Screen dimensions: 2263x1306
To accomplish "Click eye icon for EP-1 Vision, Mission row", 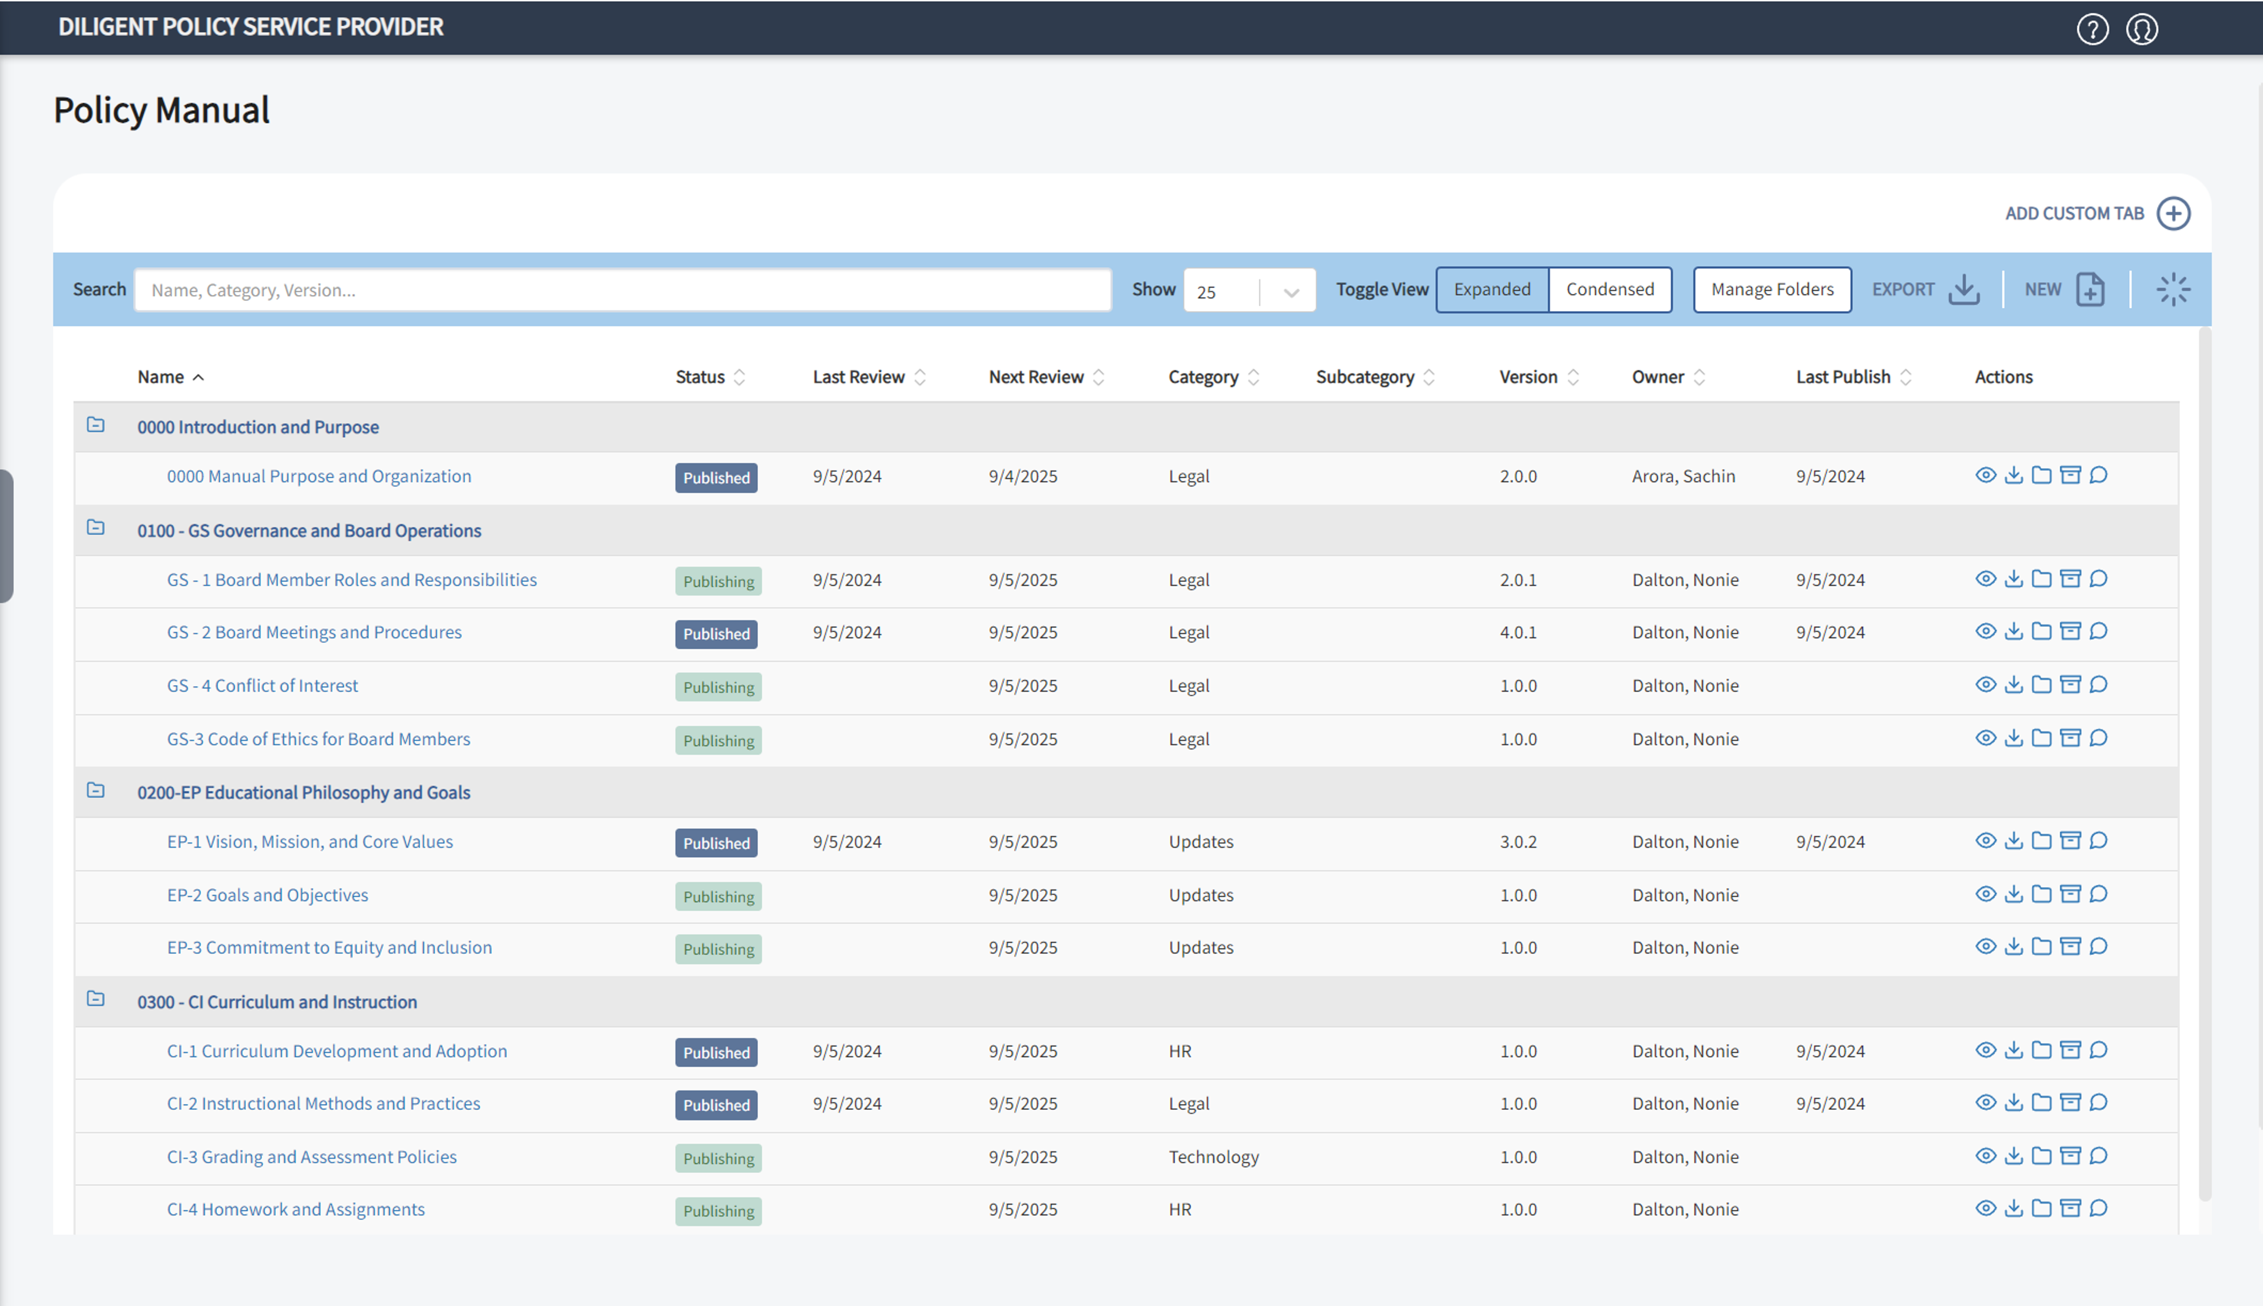I will click(x=1986, y=841).
